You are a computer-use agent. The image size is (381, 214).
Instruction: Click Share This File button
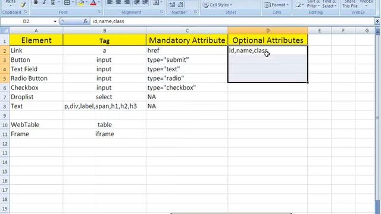(349, 4)
